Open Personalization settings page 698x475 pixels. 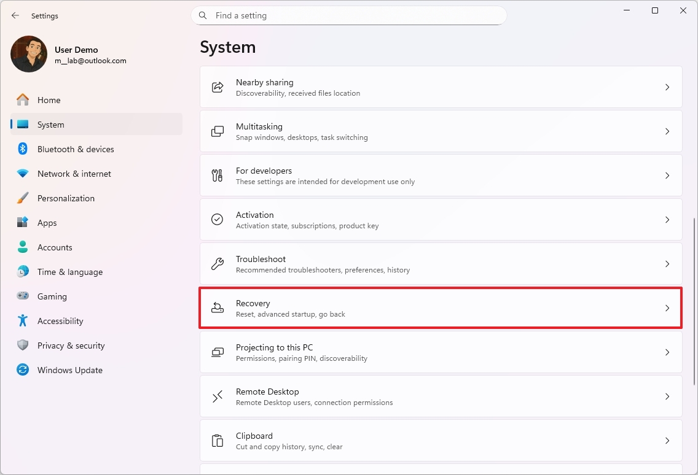[x=66, y=198]
